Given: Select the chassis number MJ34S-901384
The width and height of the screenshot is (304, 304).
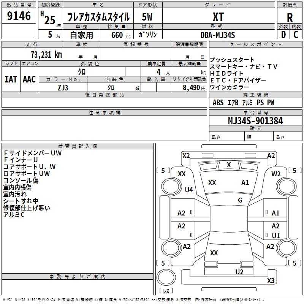Looking at the screenshot, I should coord(255,121).
